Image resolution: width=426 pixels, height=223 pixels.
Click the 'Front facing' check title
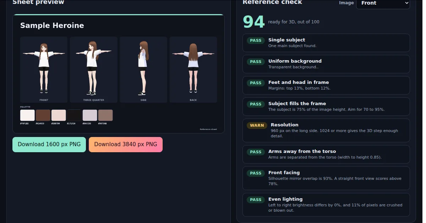pyautogui.click(x=284, y=173)
